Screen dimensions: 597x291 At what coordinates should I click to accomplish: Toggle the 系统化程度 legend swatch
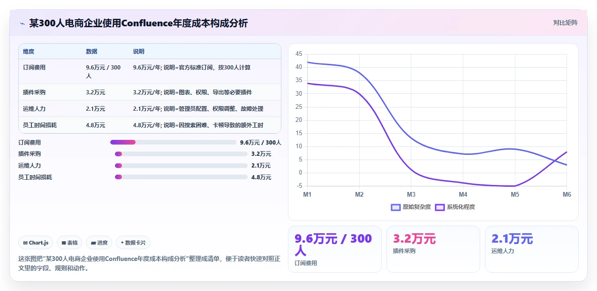440,207
